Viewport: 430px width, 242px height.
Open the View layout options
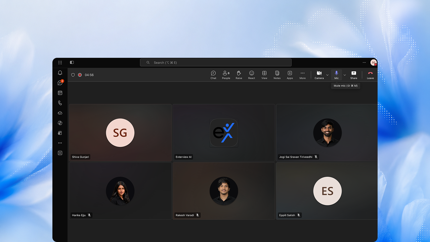pos(264,75)
